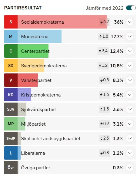Toggle the Jämför med 2022 switch

tap(131, 8)
